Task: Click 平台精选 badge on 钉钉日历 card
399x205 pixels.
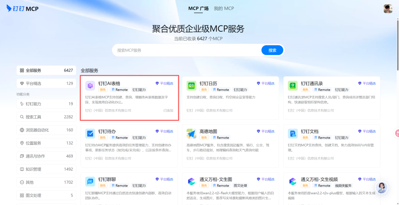Action: (266, 83)
